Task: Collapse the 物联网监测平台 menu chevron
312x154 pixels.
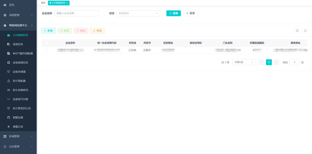Action: [x=32, y=25]
